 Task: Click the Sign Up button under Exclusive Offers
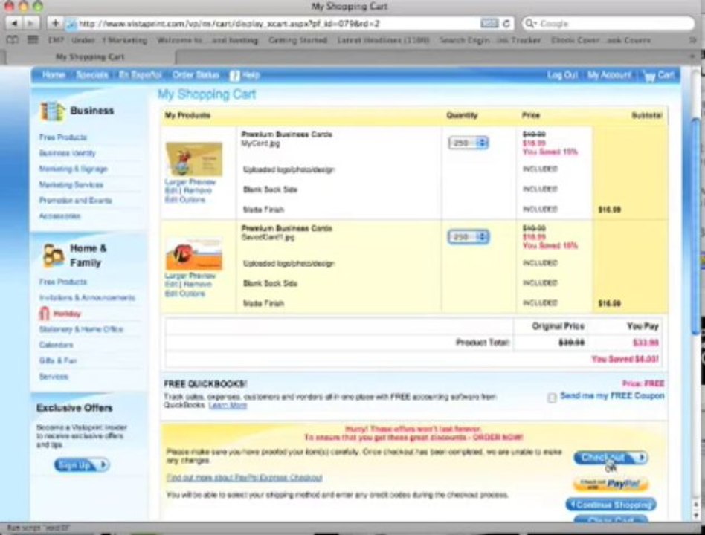coord(81,465)
